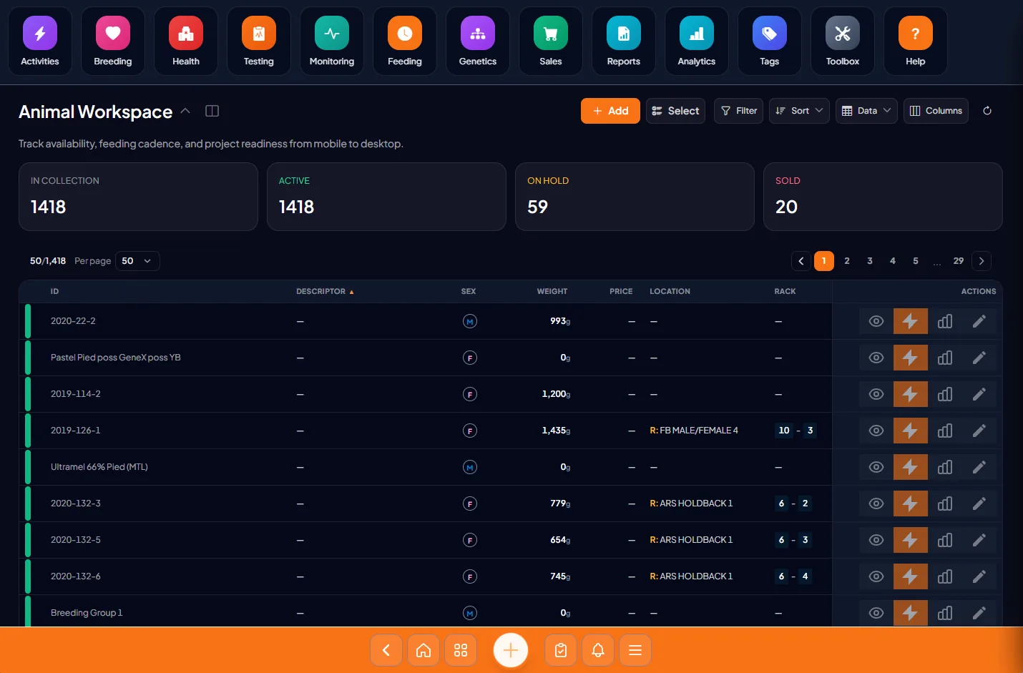Viewport: 1023px width, 673px height.
Task: Click the Weight column header
Action: click(552, 291)
